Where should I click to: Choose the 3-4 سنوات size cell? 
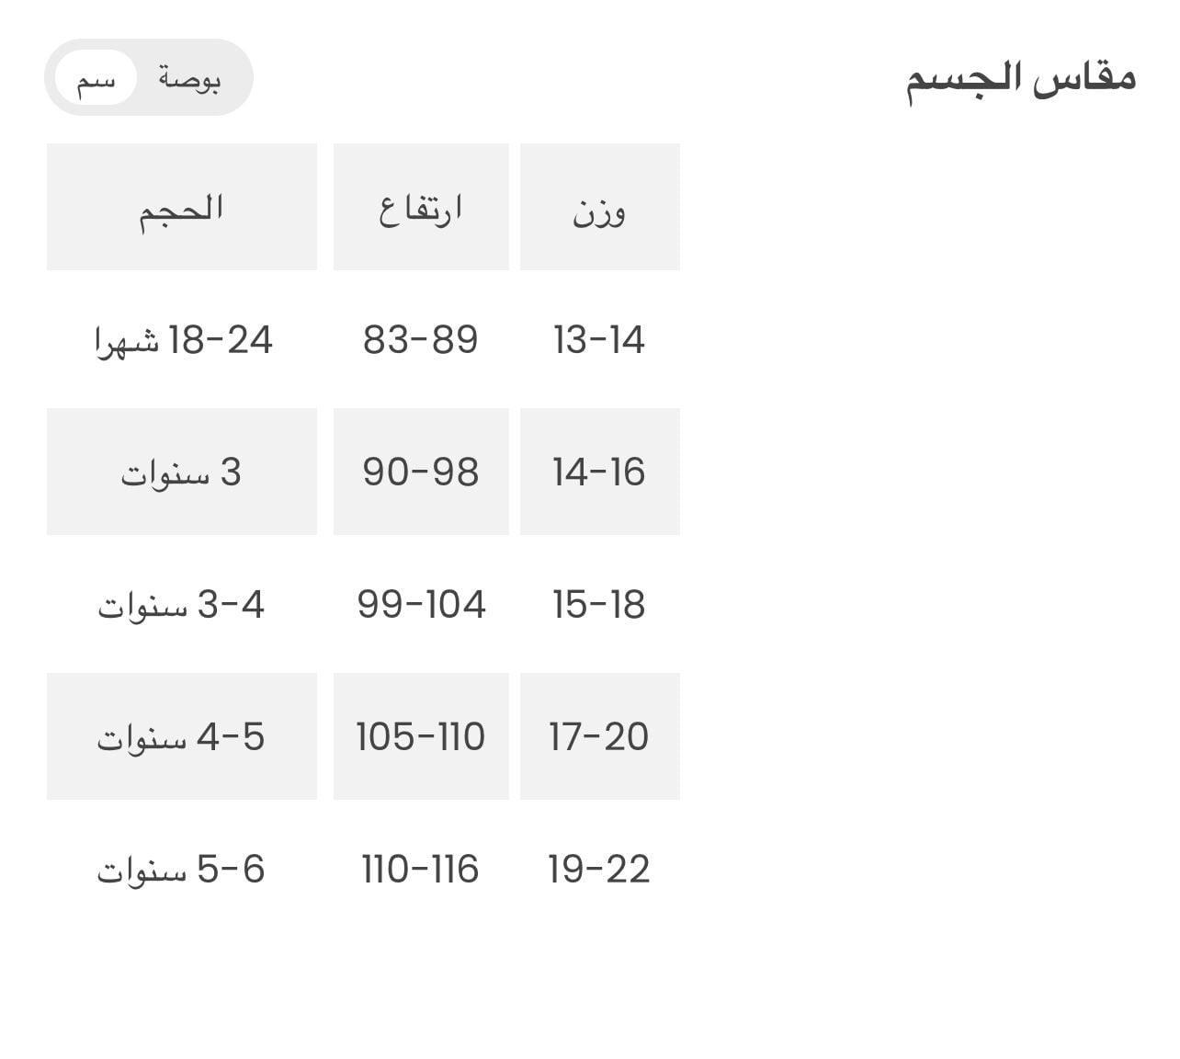click(182, 605)
